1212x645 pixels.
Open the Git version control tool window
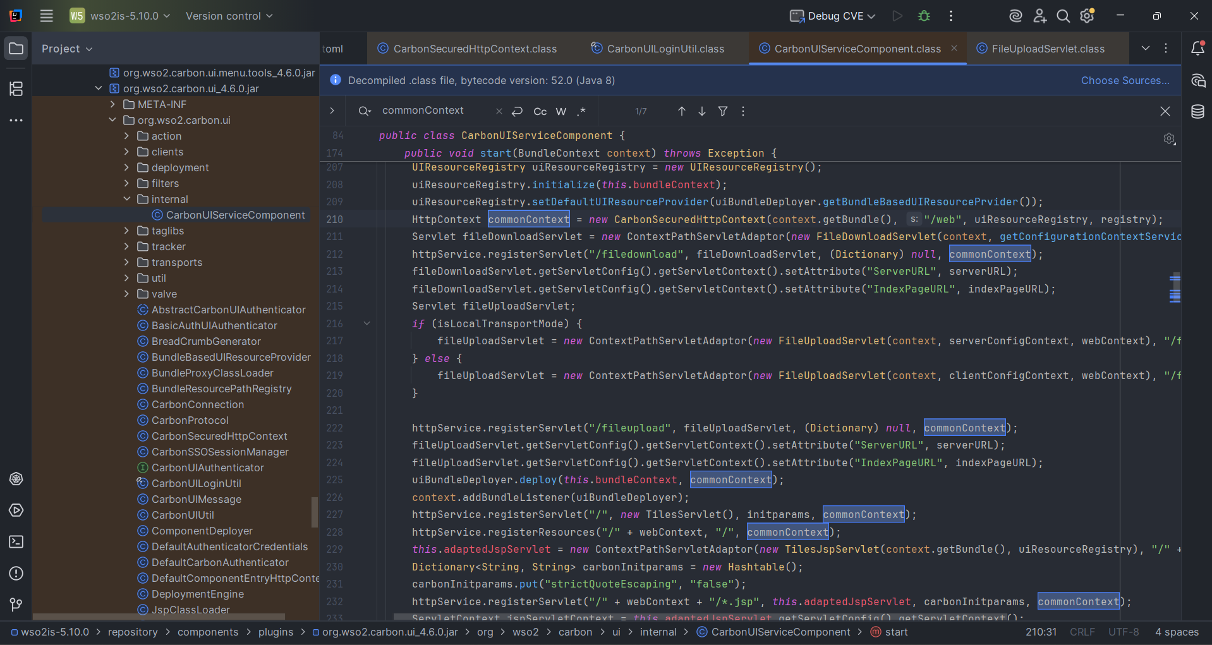coord(16,605)
